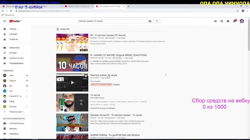This screenshot has width=250, height=140.
Task: Open the 10 часов playlist thumbnail
Action: (72, 103)
